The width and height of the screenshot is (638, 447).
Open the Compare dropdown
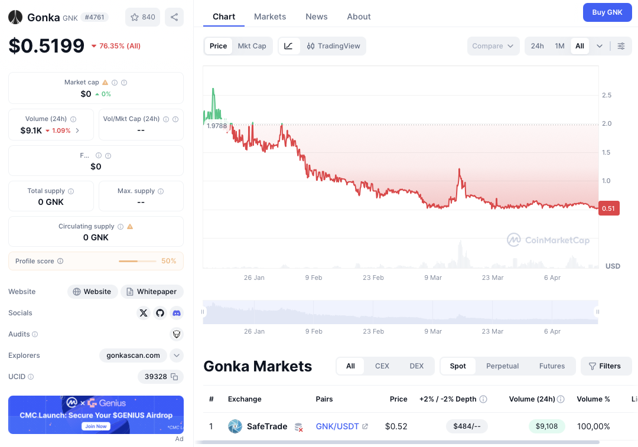[x=493, y=46]
